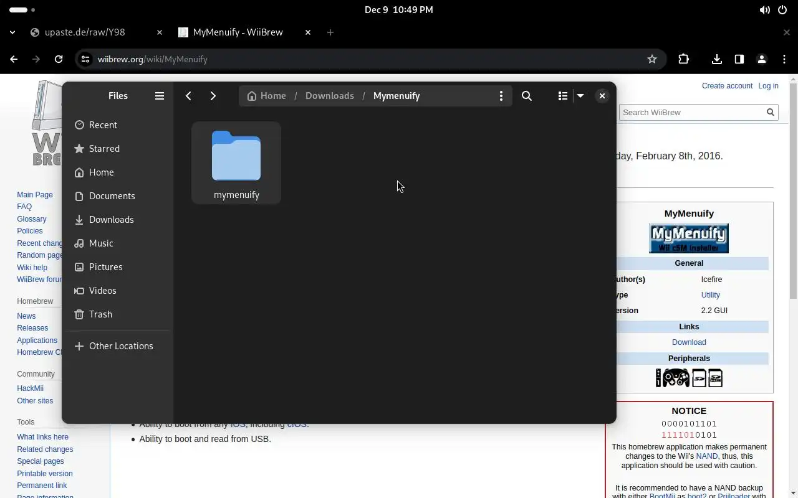Viewport: 798px width, 498px height.
Task: Reload the browser page
Action: pyautogui.click(x=59, y=59)
